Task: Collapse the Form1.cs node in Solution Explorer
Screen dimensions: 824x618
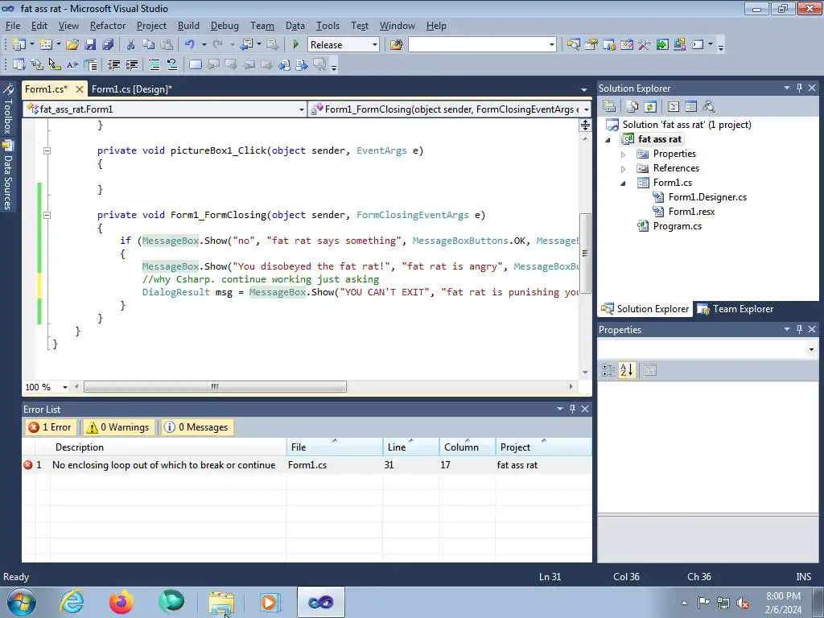Action: tap(624, 183)
